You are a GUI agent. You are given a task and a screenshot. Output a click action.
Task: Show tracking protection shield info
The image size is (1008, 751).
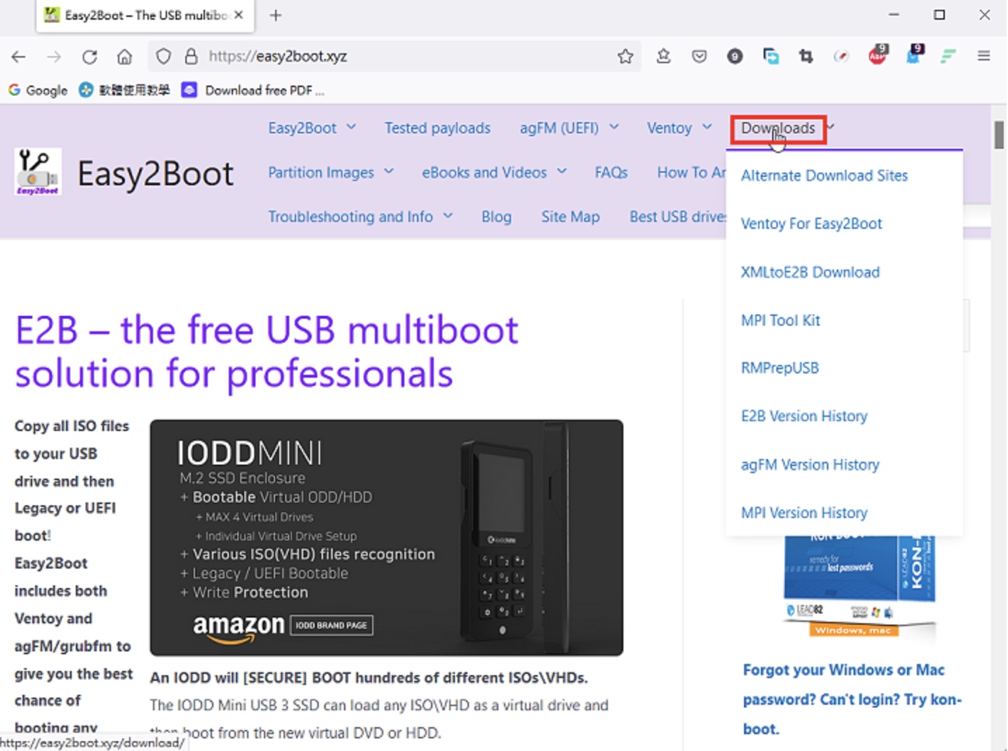164,56
